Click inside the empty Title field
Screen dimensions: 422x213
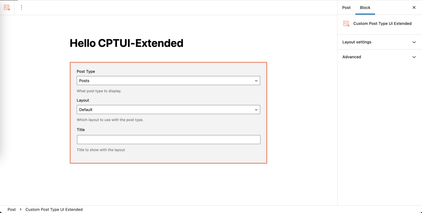pyautogui.click(x=168, y=139)
